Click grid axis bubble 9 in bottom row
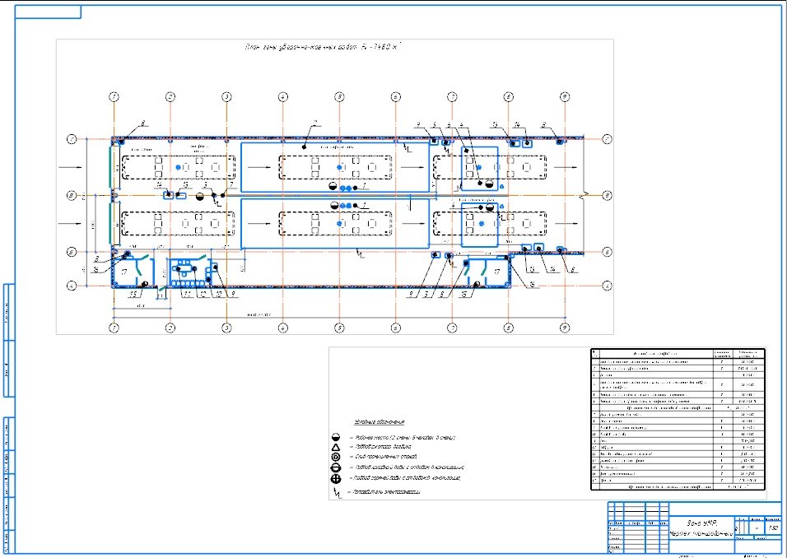The height and width of the screenshot is (558, 787). (564, 328)
